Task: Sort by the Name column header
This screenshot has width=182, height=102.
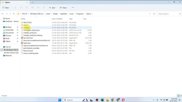Action: click(23, 19)
